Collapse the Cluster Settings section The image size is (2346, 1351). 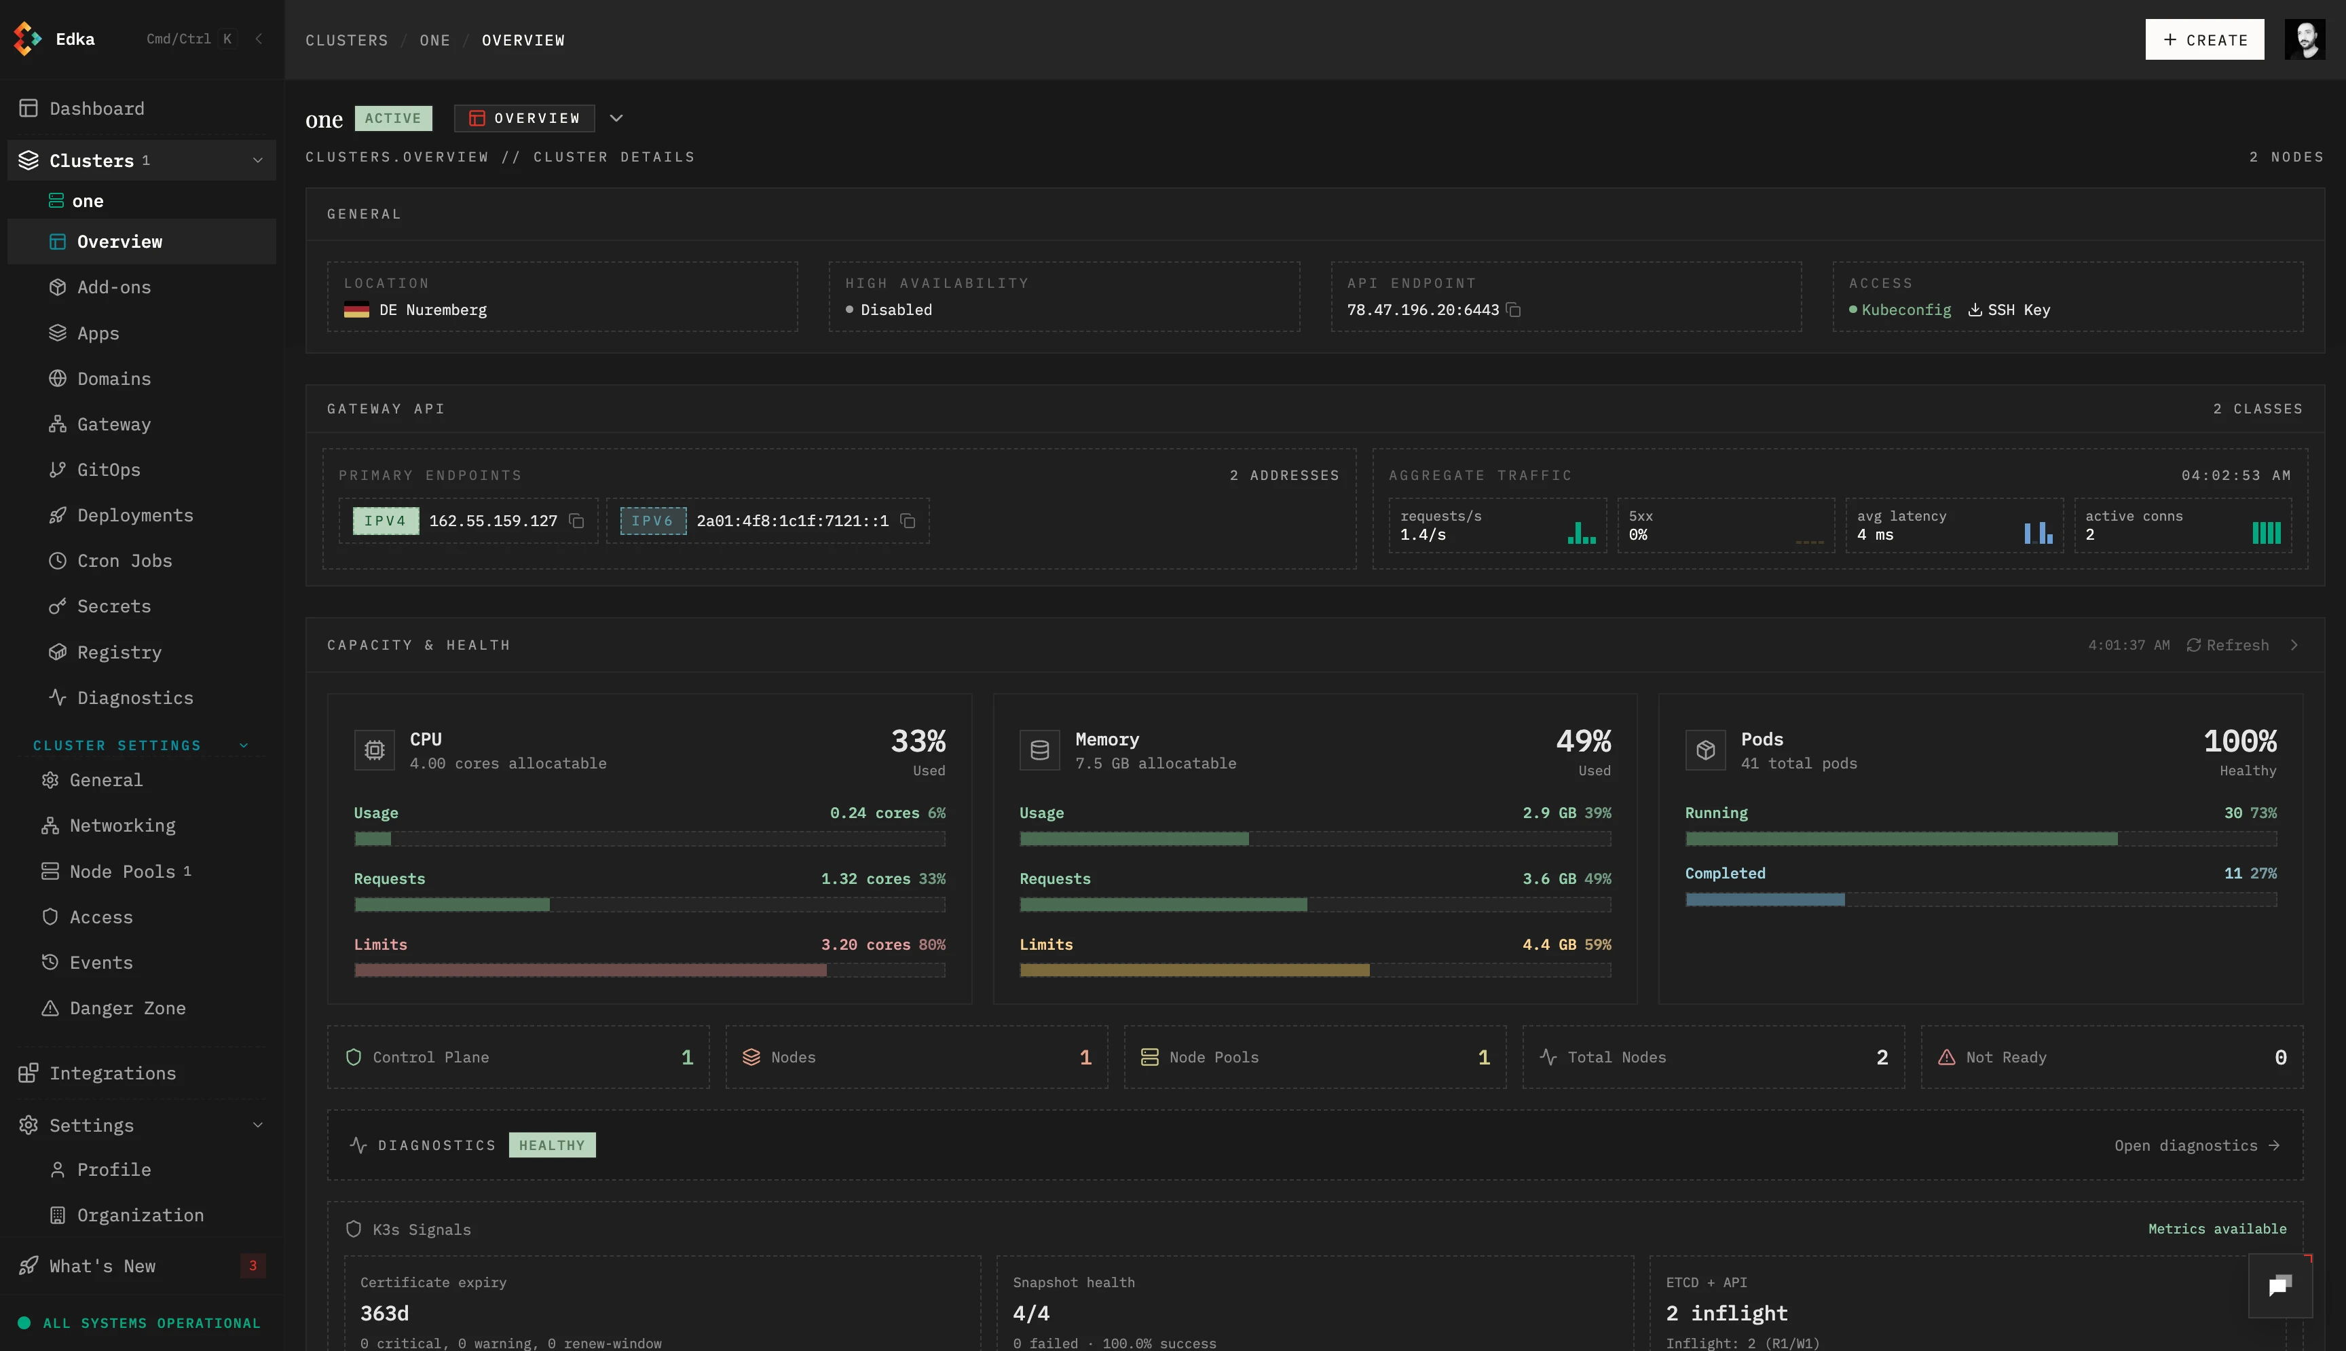click(244, 745)
